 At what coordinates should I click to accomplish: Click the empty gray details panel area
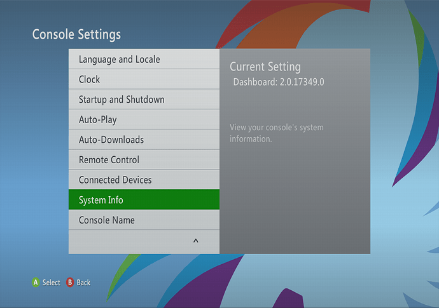point(295,197)
